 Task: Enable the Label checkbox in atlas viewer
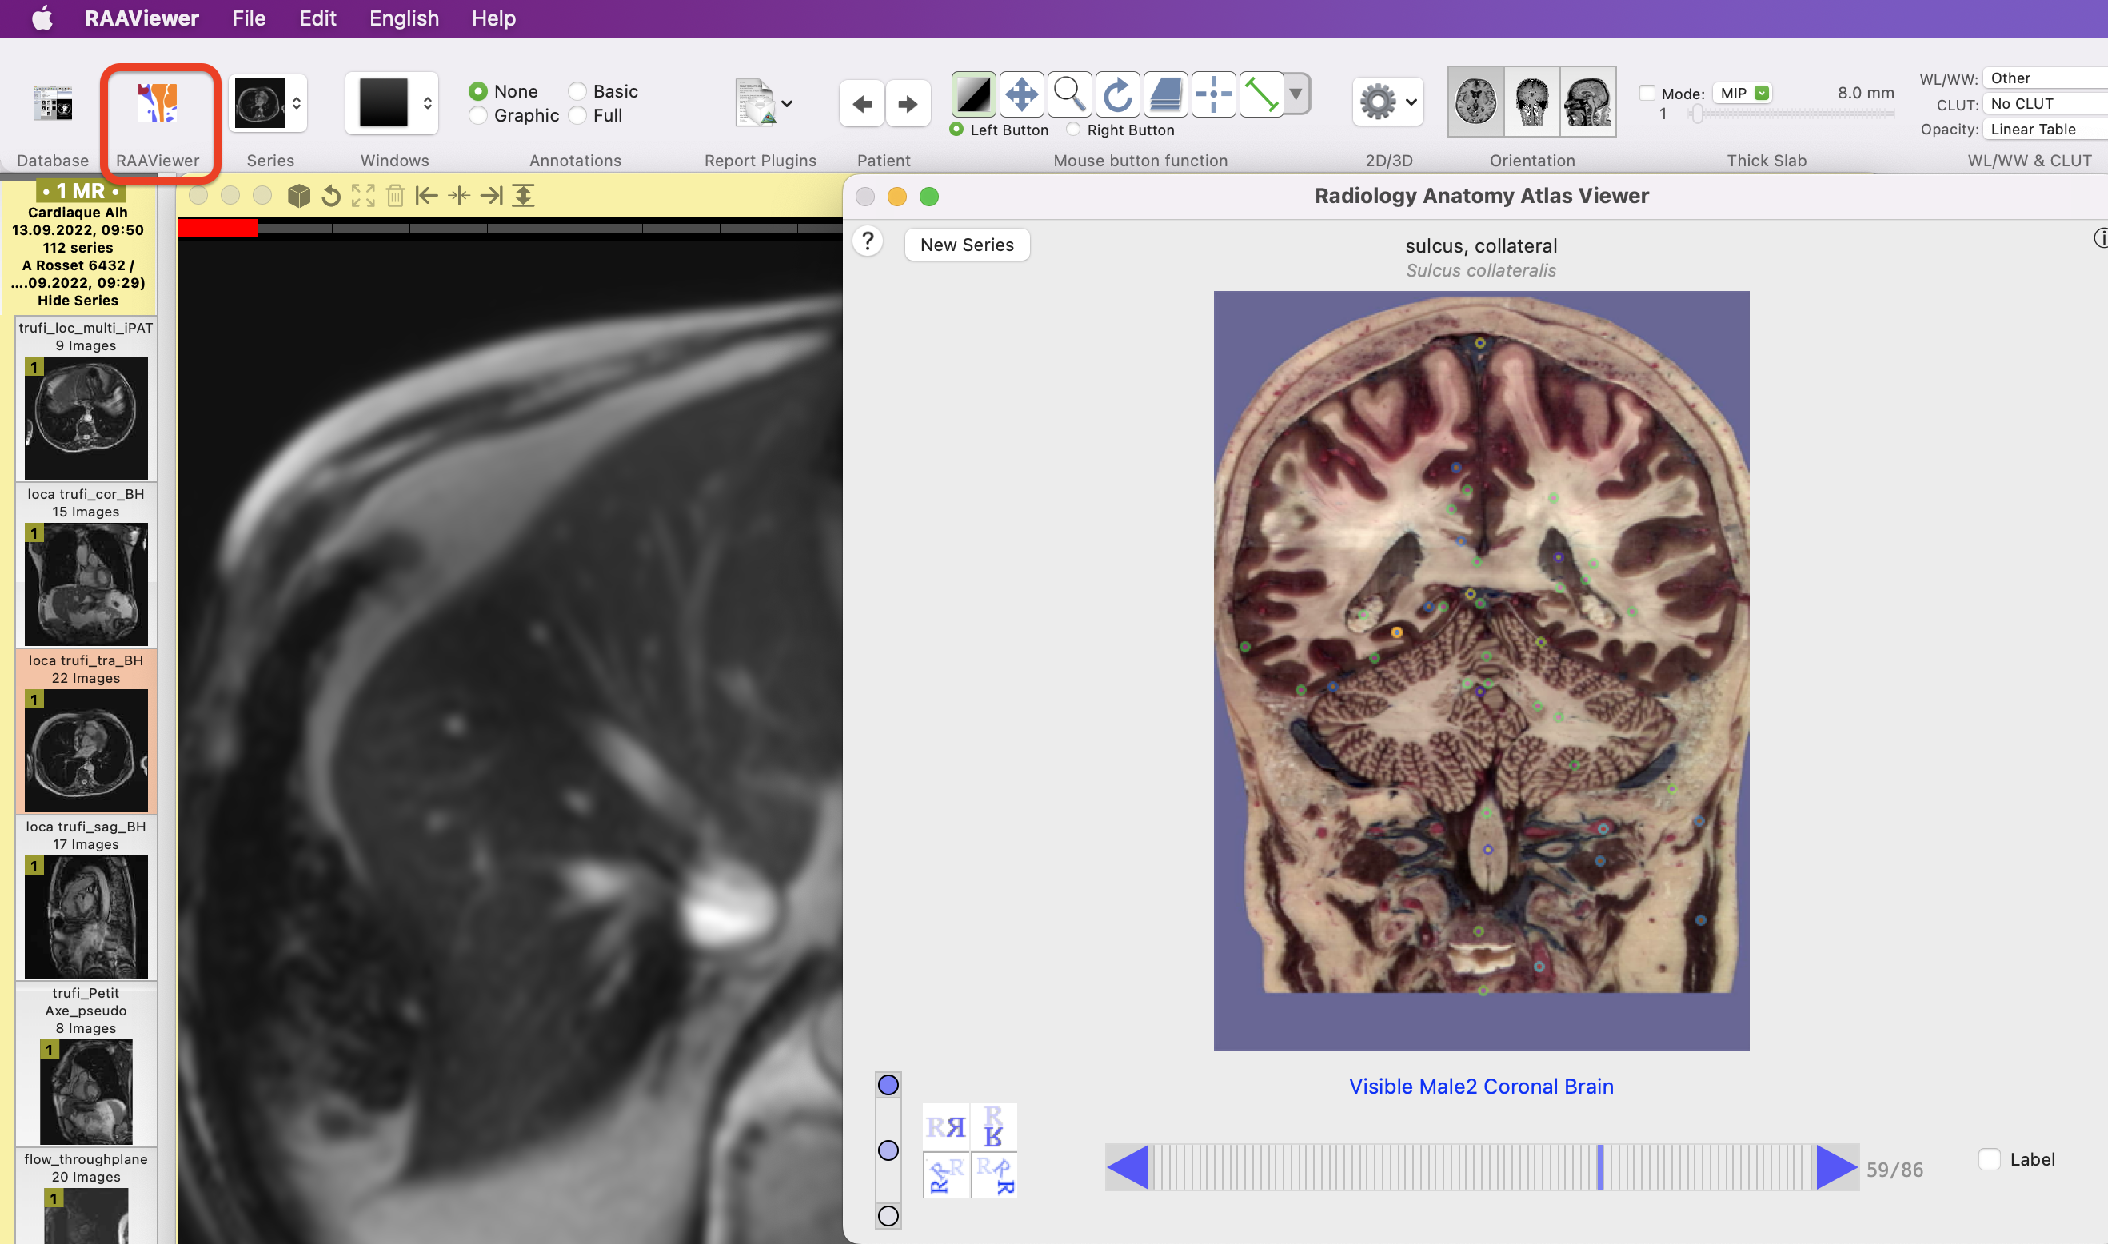point(1989,1159)
